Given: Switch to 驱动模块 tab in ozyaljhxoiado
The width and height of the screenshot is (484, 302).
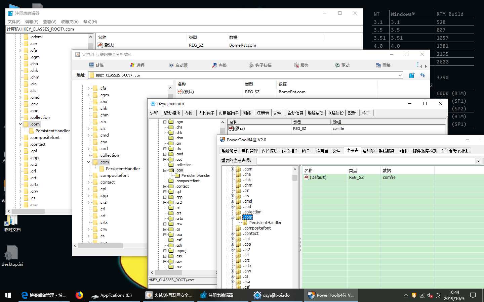Looking at the screenshot, I should coord(172,113).
